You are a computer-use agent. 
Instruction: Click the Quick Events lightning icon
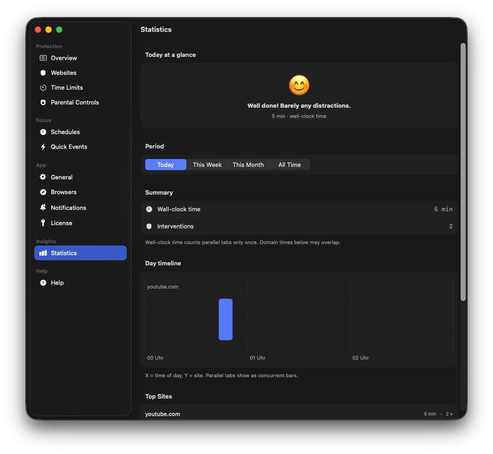coord(43,147)
